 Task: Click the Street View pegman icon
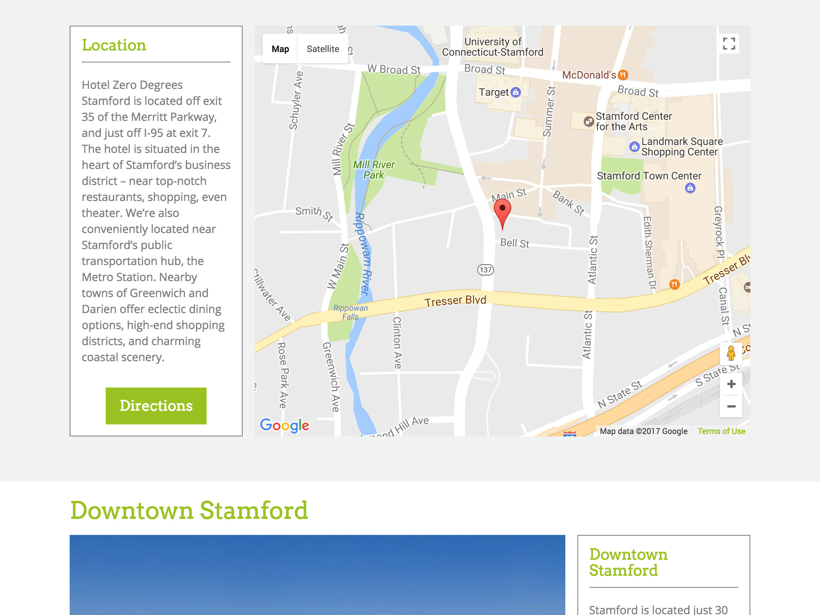(731, 354)
